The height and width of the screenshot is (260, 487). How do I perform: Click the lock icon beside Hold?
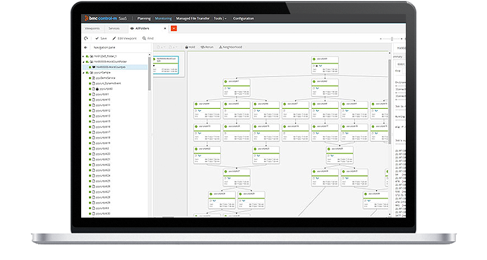(186, 47)
